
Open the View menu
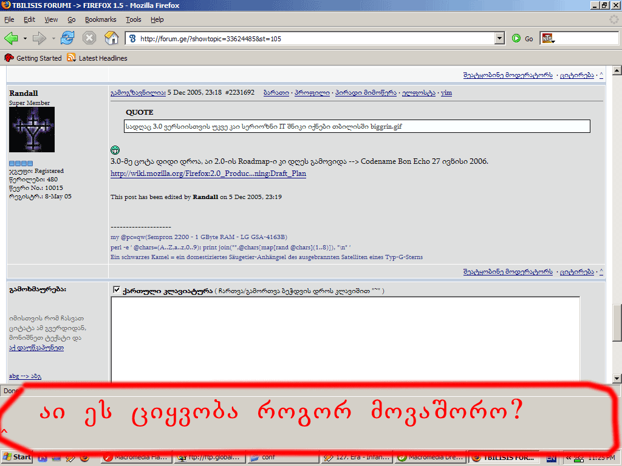[51, 19]
